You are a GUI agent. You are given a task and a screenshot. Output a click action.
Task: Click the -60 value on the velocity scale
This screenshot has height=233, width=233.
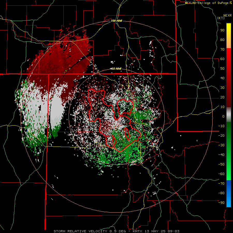pyautogui.click(x=221, y=174)
